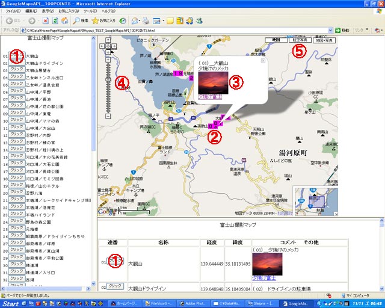The height and width of the screenshot is (308, 385).
Task: Open the ヘルプ(H) menu
Action: tap(108, 11)
